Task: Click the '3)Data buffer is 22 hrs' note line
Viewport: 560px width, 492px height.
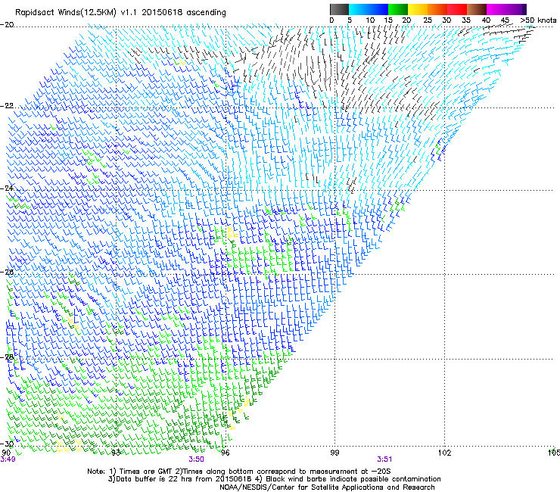Action: (274, 479)
